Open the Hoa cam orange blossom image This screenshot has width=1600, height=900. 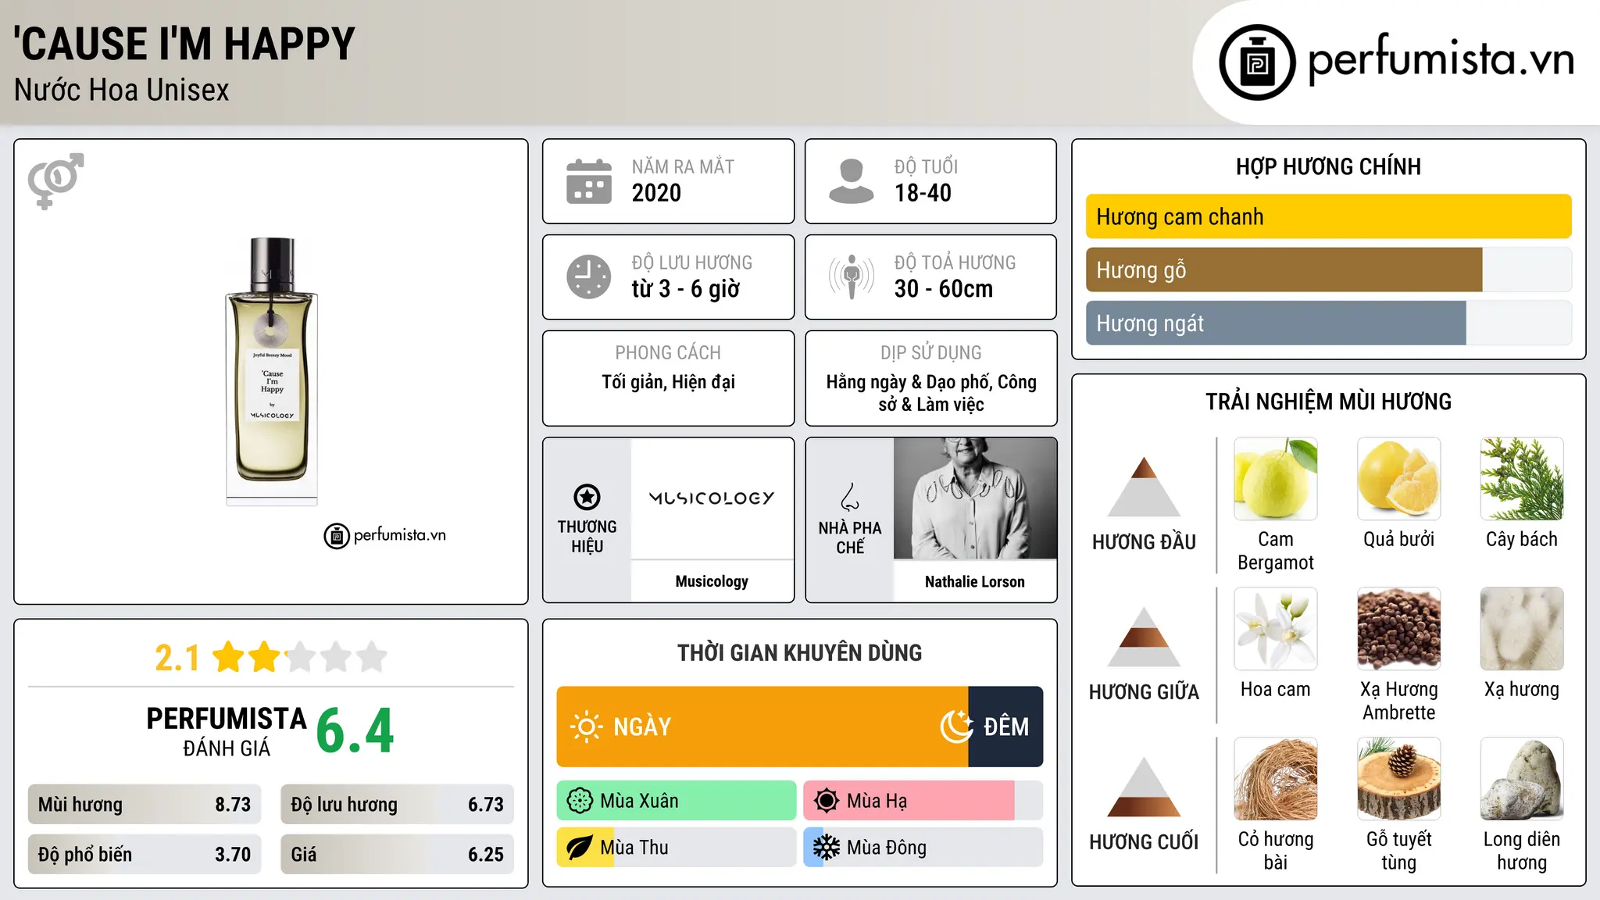point(1276,629)
